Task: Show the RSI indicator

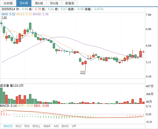Action: (x=27, y=126)
